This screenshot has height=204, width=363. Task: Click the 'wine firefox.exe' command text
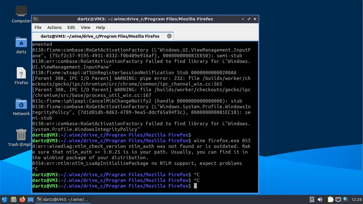pos(216,141)
